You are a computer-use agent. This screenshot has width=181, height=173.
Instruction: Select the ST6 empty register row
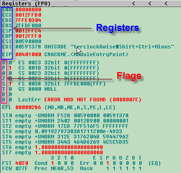(x=52, y=147)
